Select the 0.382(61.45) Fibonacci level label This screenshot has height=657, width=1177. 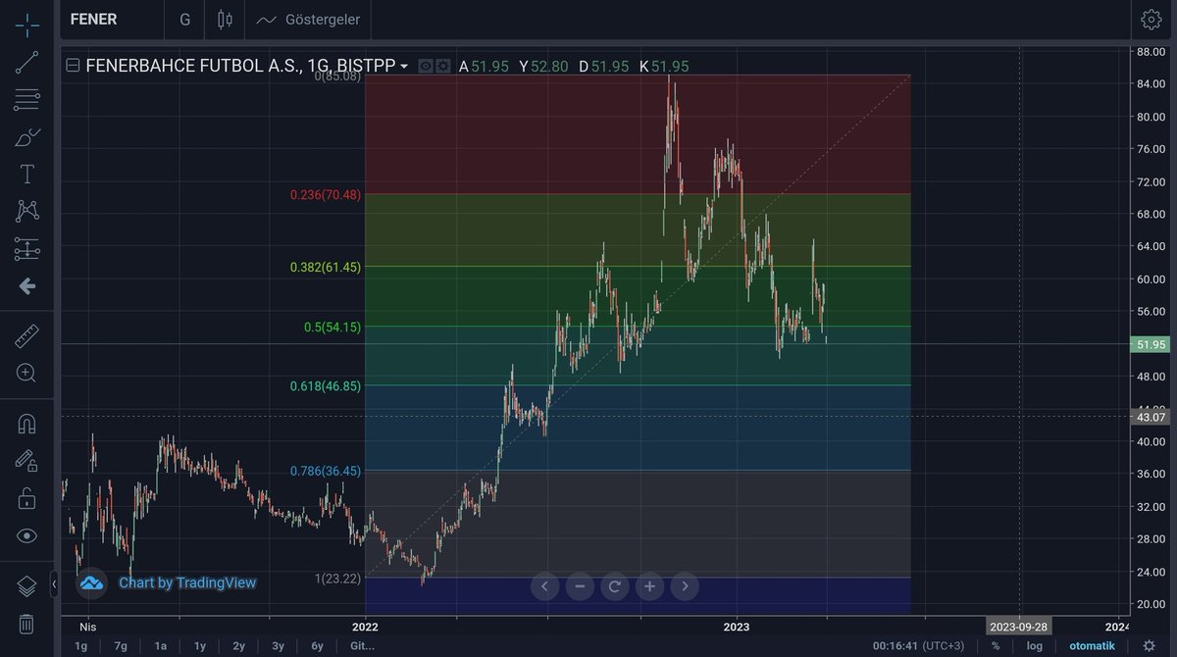pos(326,267)
